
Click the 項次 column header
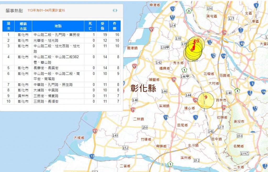[8, 26]
